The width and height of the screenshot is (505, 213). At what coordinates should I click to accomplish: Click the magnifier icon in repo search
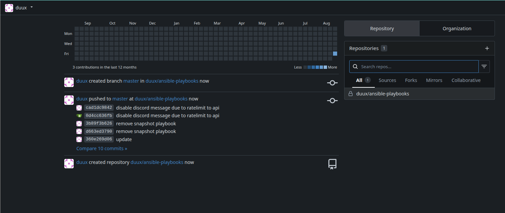[355, 67]
